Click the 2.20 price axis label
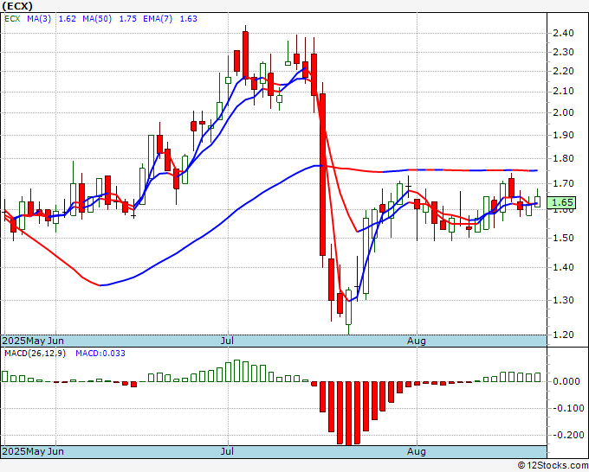 tap(564, 71)
